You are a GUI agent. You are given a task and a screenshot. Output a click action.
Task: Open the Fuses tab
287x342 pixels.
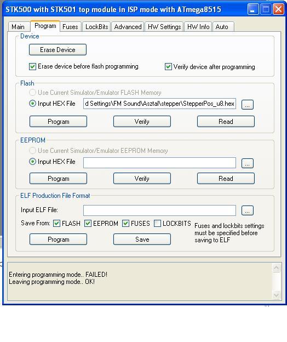70,27
